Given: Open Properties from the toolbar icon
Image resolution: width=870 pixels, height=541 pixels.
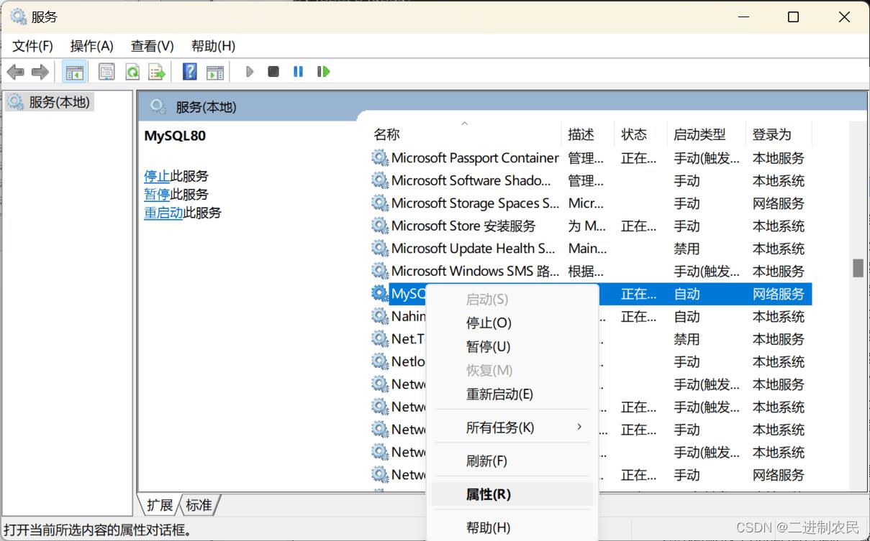Looking at the screenshot, I should pyautogui.click(x=107, y=72).
